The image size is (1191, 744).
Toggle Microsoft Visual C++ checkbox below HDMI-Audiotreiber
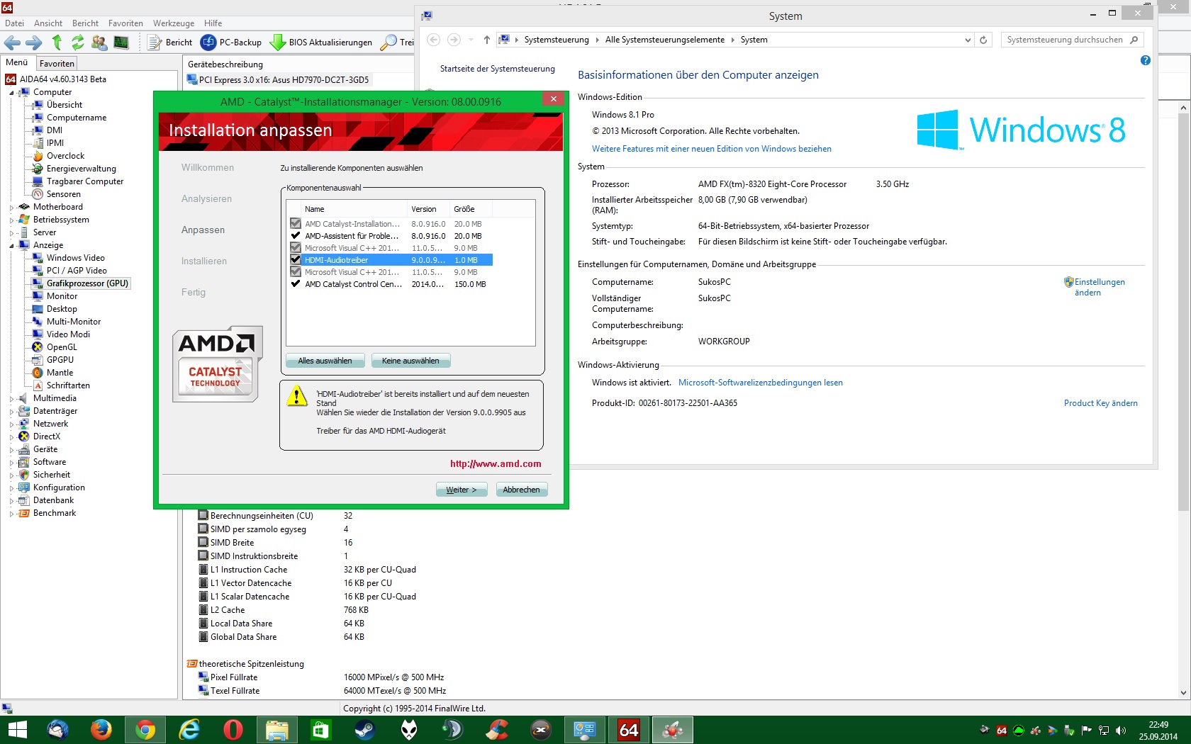coord(296,272)
